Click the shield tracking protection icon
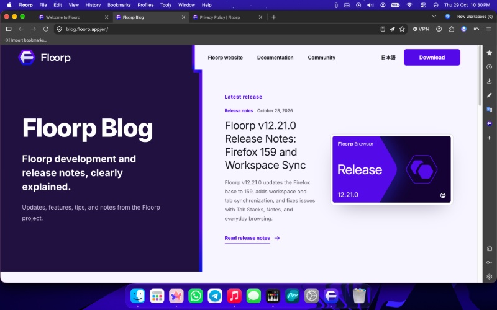The height and width of the screenshot is (310, 497). [x=59, y=29]
